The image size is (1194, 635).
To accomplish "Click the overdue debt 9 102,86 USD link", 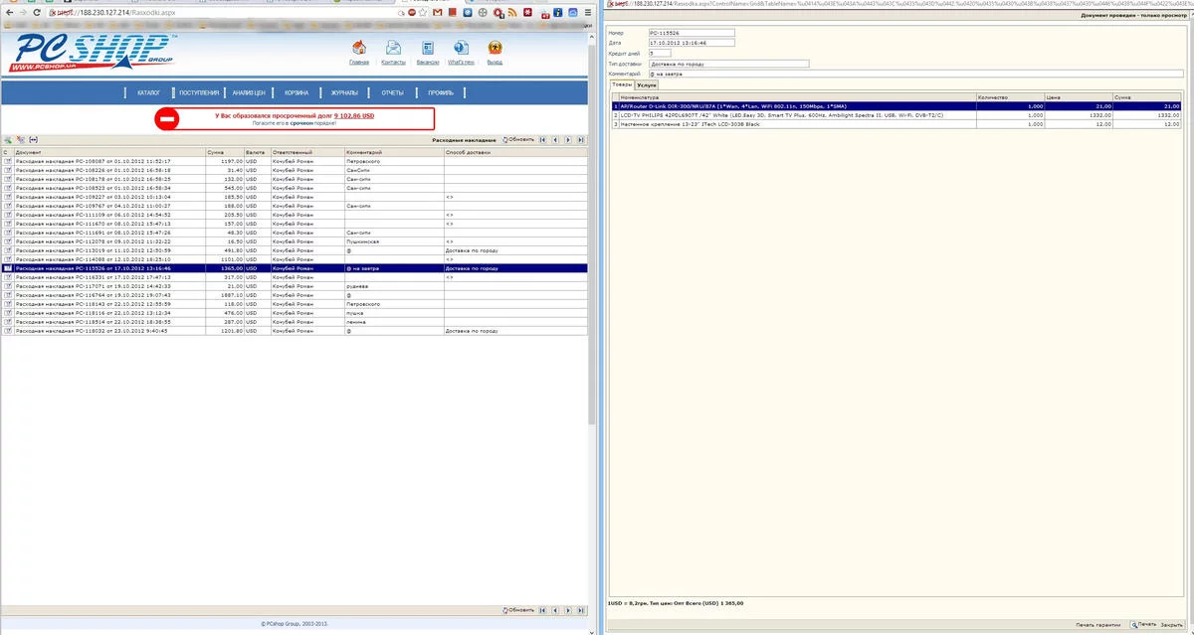I will [354, 116].
